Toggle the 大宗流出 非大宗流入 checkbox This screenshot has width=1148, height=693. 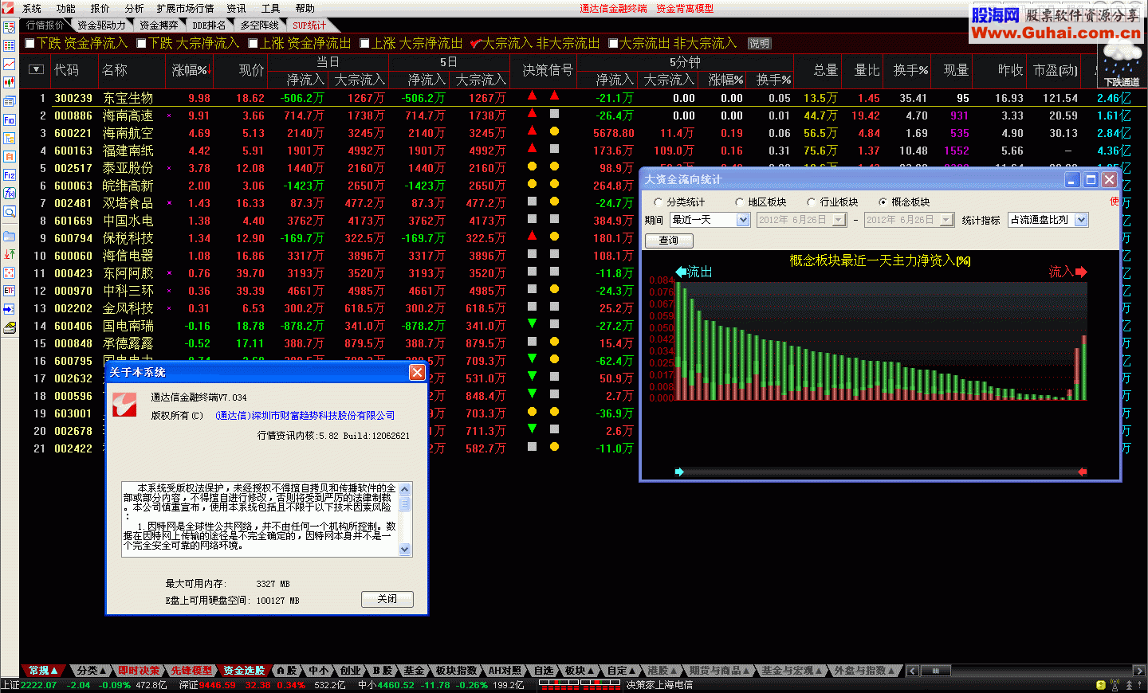tap(614, 43)
